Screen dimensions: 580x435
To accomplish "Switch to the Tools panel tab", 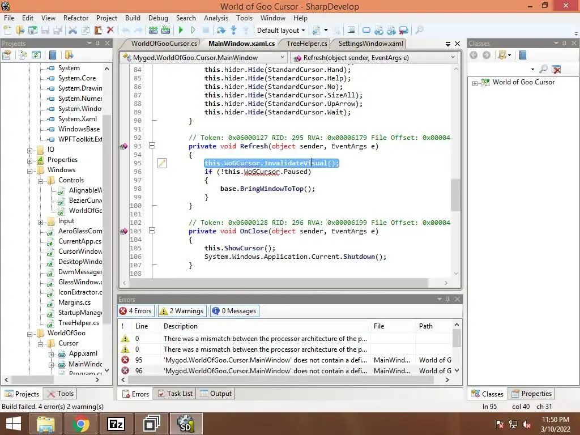I will (60, 394).
